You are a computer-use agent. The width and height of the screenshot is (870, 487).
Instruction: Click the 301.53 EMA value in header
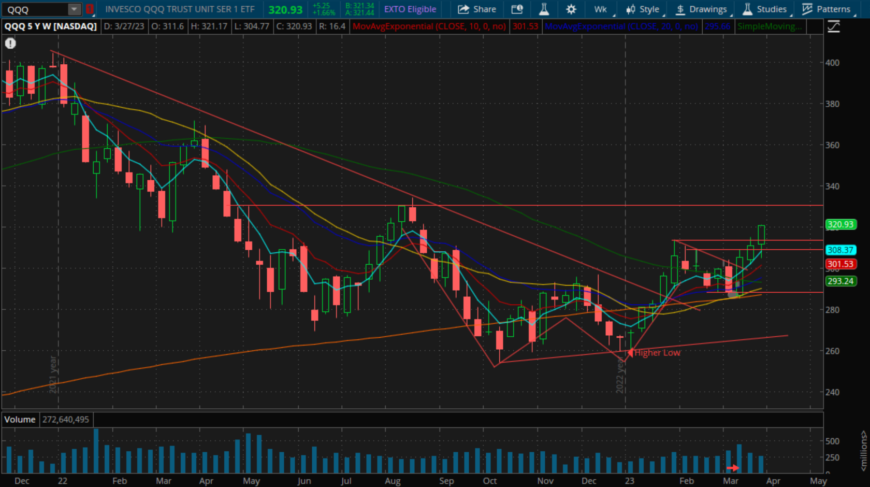[525, 26]
